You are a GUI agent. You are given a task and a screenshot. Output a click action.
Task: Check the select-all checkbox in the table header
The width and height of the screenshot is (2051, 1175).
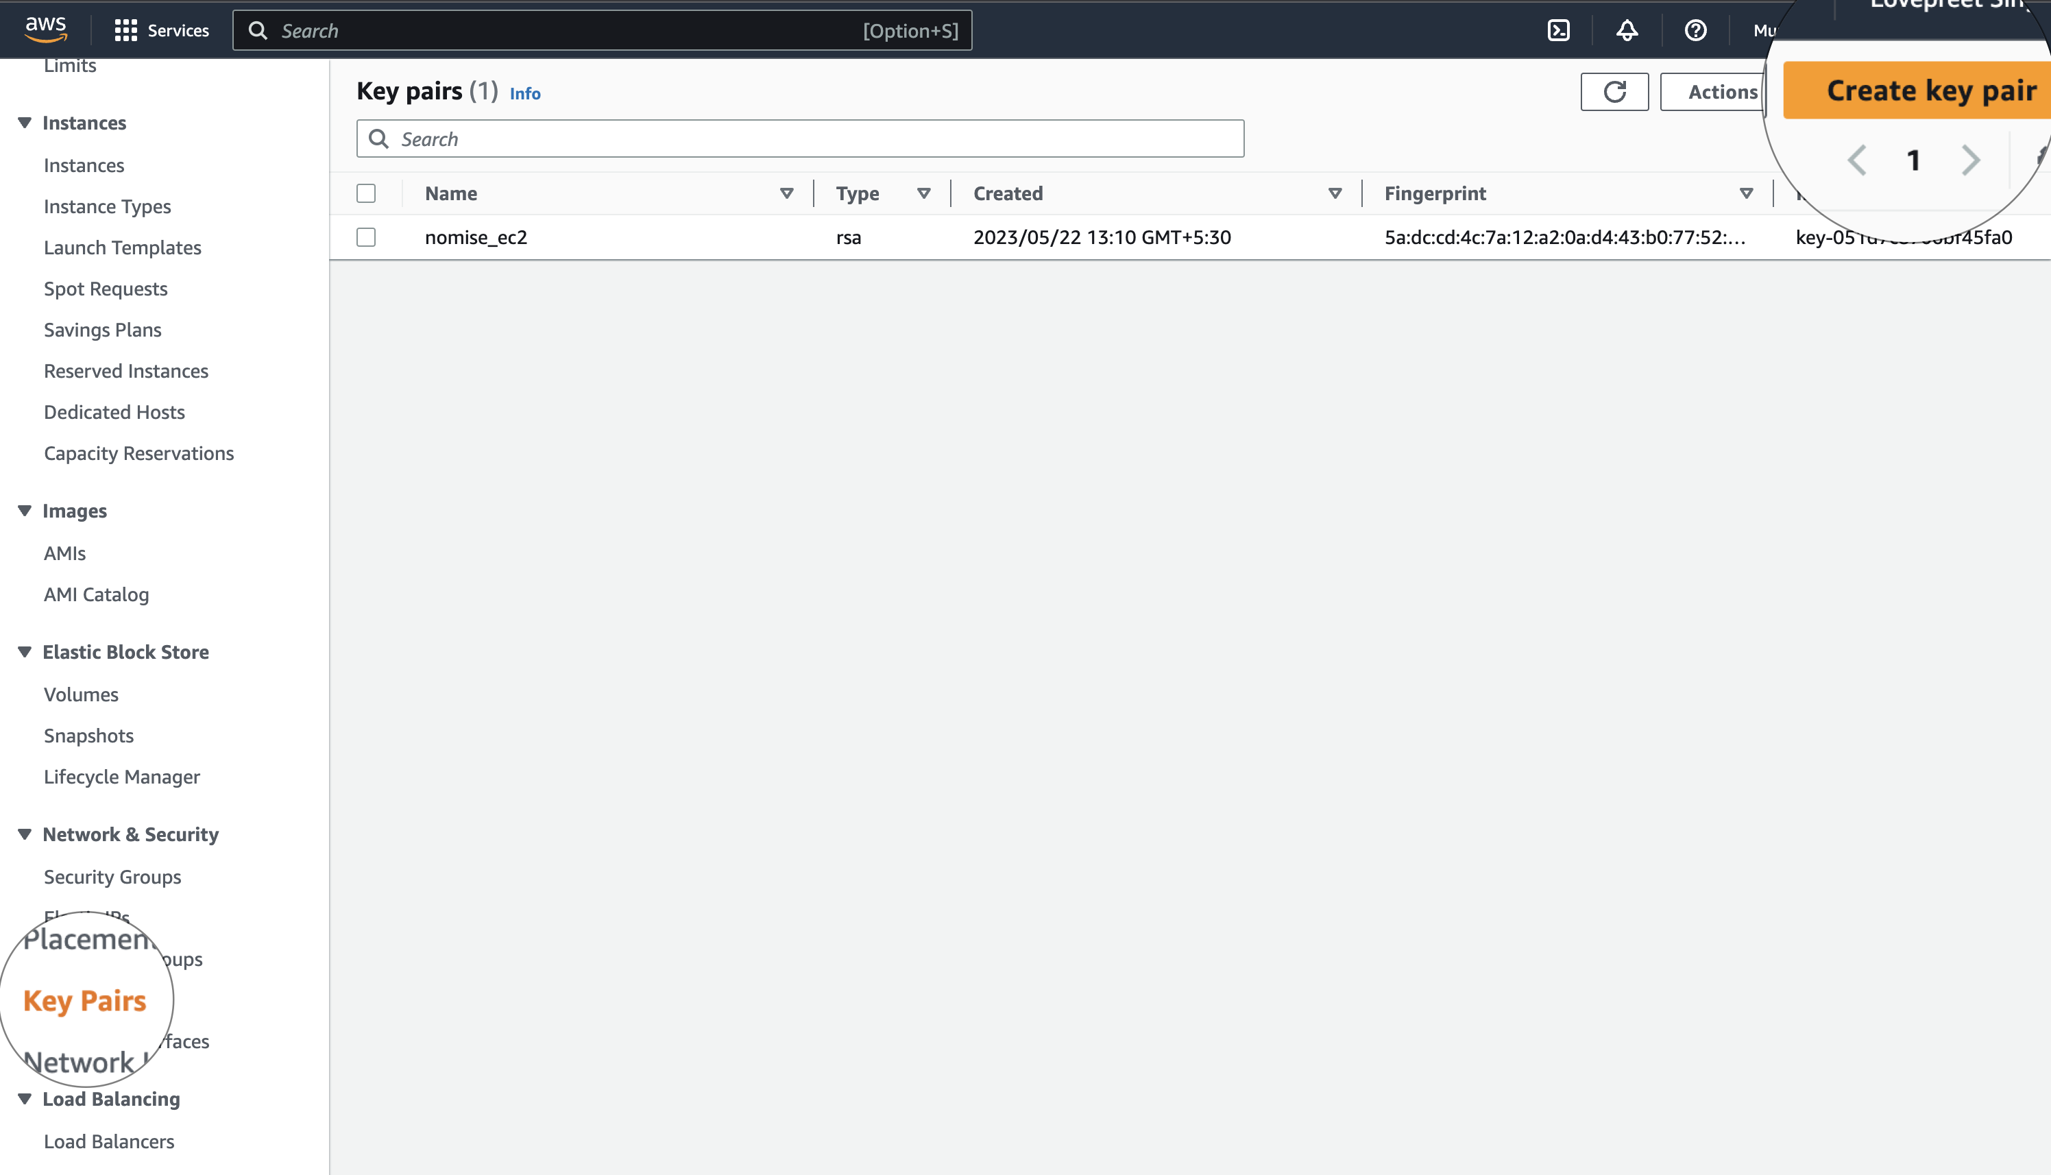click(366, 193)
